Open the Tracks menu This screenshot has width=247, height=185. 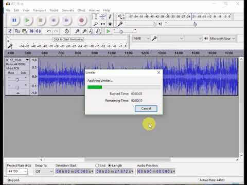coord(54,10)
